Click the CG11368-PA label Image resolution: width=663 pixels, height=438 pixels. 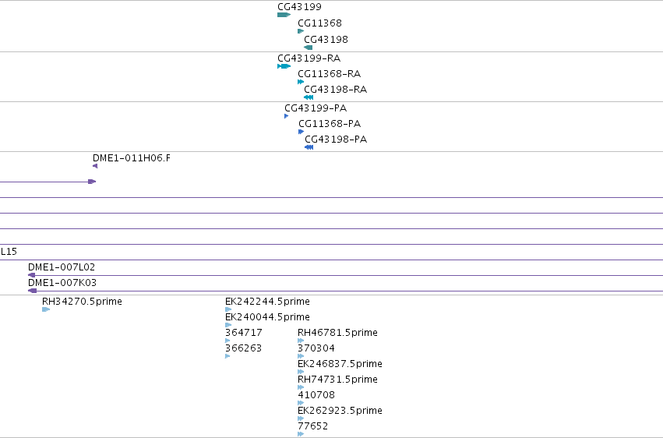pyautogui.click(x=330, y=124)
